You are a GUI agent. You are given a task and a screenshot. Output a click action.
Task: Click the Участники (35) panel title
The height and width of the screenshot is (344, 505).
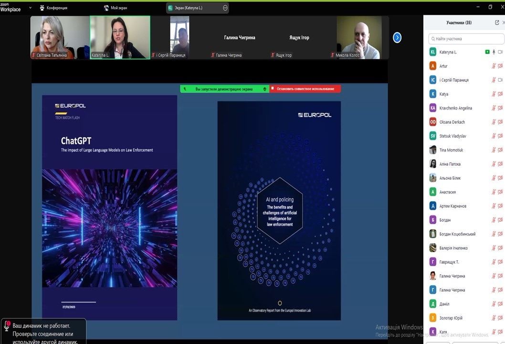click(459, 22)
